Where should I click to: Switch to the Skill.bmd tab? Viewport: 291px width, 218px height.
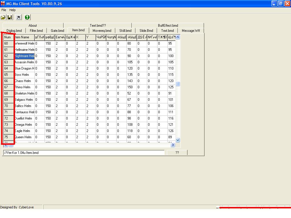[x=125, y=31]
